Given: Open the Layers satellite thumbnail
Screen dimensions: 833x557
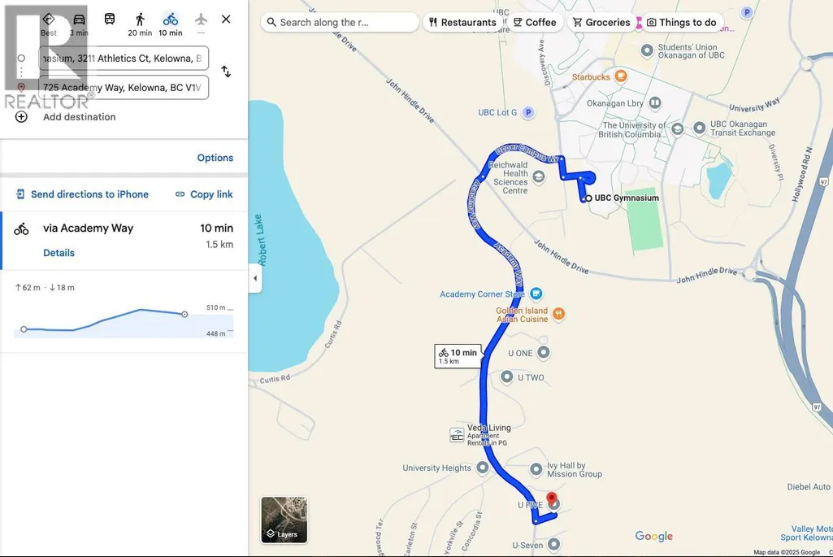Looking at the screenshot, I should [284, 520].
